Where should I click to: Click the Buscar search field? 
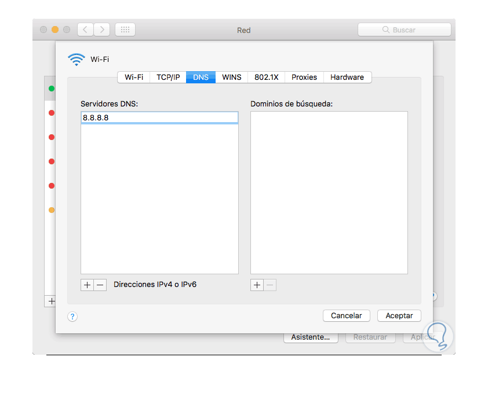coord(405,30)
